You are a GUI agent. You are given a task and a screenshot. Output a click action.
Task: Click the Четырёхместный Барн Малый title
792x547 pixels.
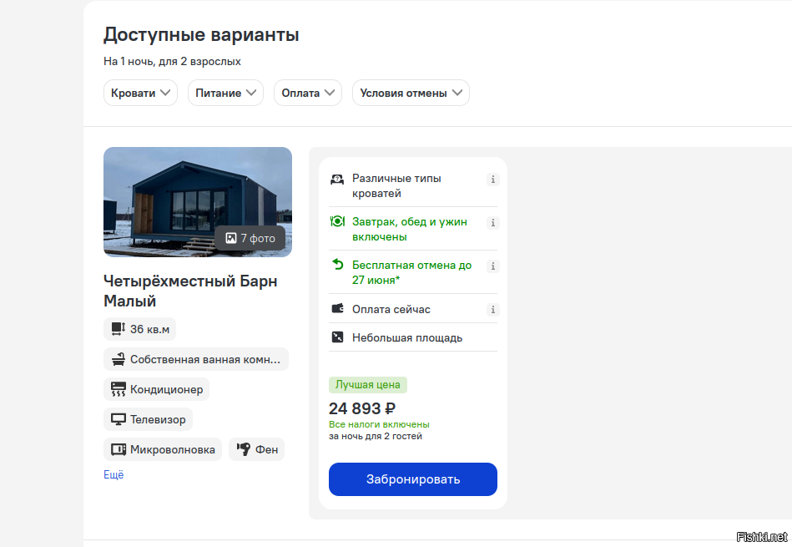pos(190,291)
